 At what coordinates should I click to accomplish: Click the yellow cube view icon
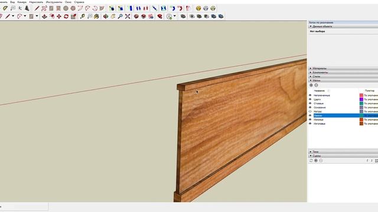click(x=198, y=8)
